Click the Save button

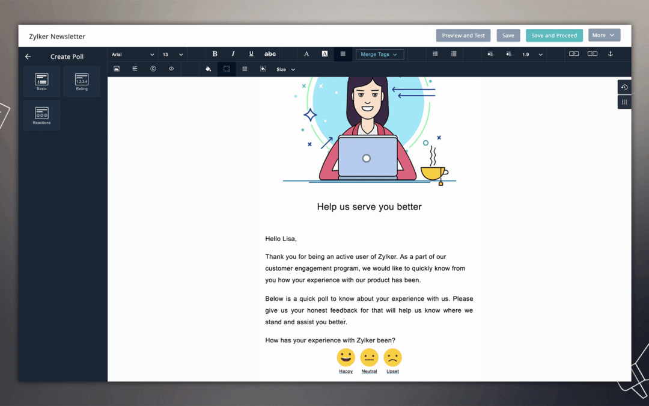pyautogui.click(x=508, y=35)
